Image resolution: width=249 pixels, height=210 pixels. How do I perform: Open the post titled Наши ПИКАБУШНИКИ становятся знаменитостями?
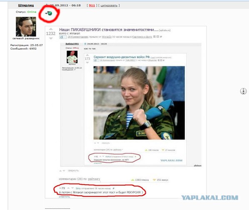[x=109, y=30]
